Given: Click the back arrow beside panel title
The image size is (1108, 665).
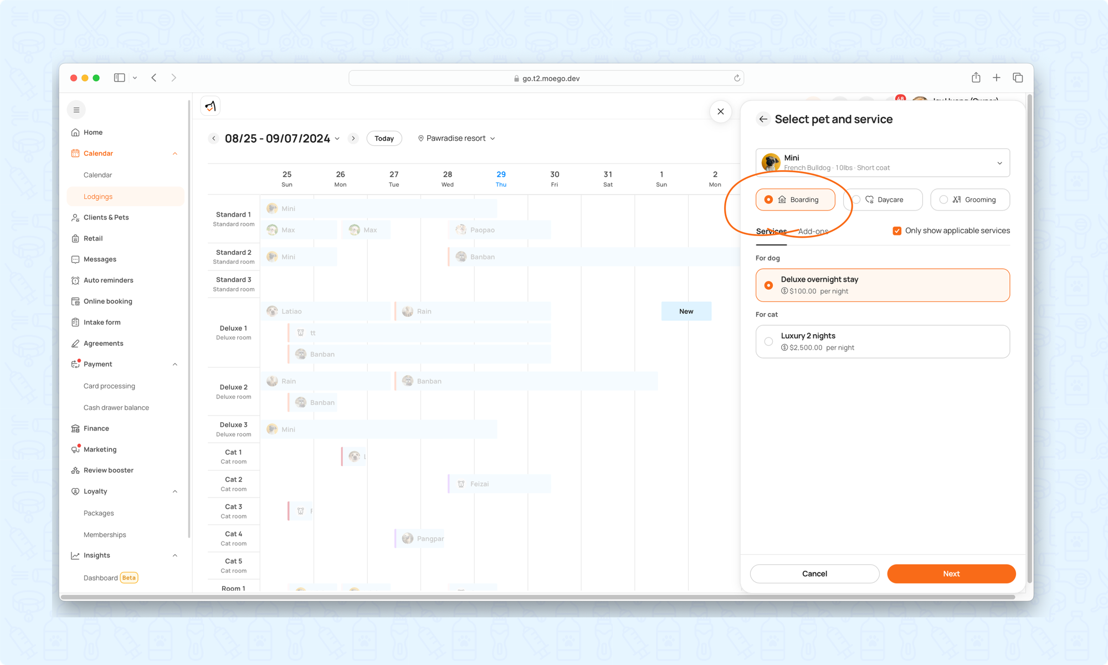Looking at the screenshot, I should 763,119.
